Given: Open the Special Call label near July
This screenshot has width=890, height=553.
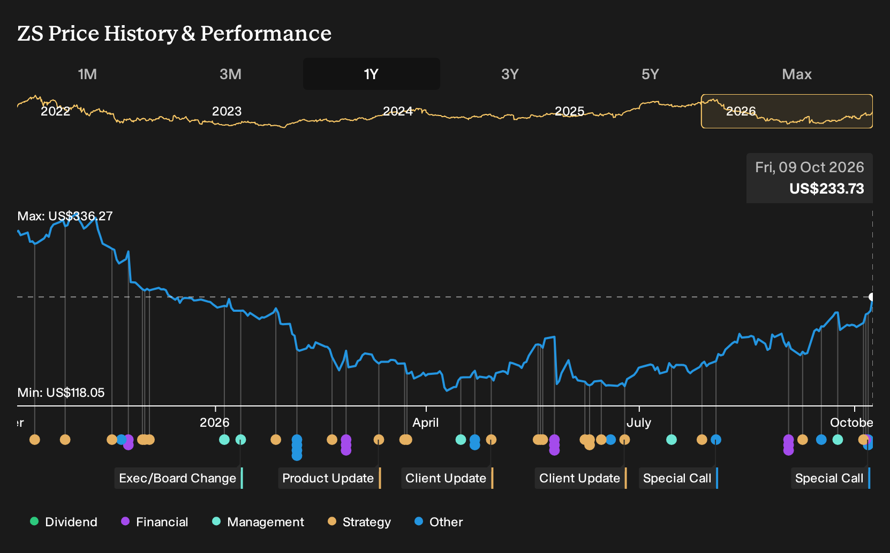Looking at the screenshot, I should pos(678,478).
